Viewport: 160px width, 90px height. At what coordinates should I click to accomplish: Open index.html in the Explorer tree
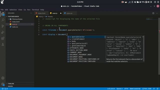(16, 22)
